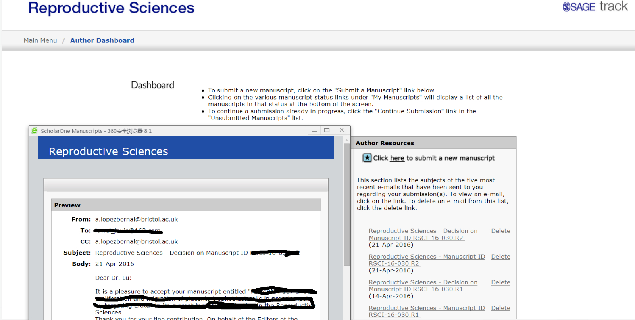635x320 pixels.
Task: Click the Author Resources panel header
Action: pos(435,143)
